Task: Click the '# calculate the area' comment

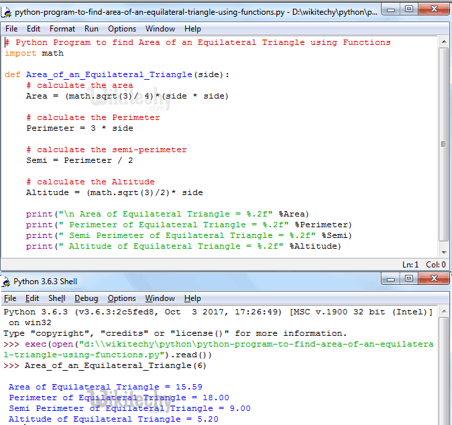Action: coord(80,85)
